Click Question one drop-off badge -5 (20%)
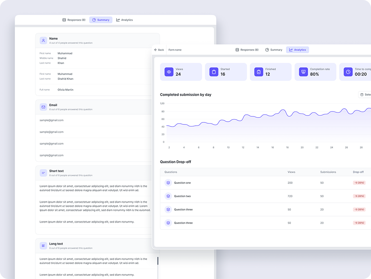The image size is (371, 279). point(359,183)
